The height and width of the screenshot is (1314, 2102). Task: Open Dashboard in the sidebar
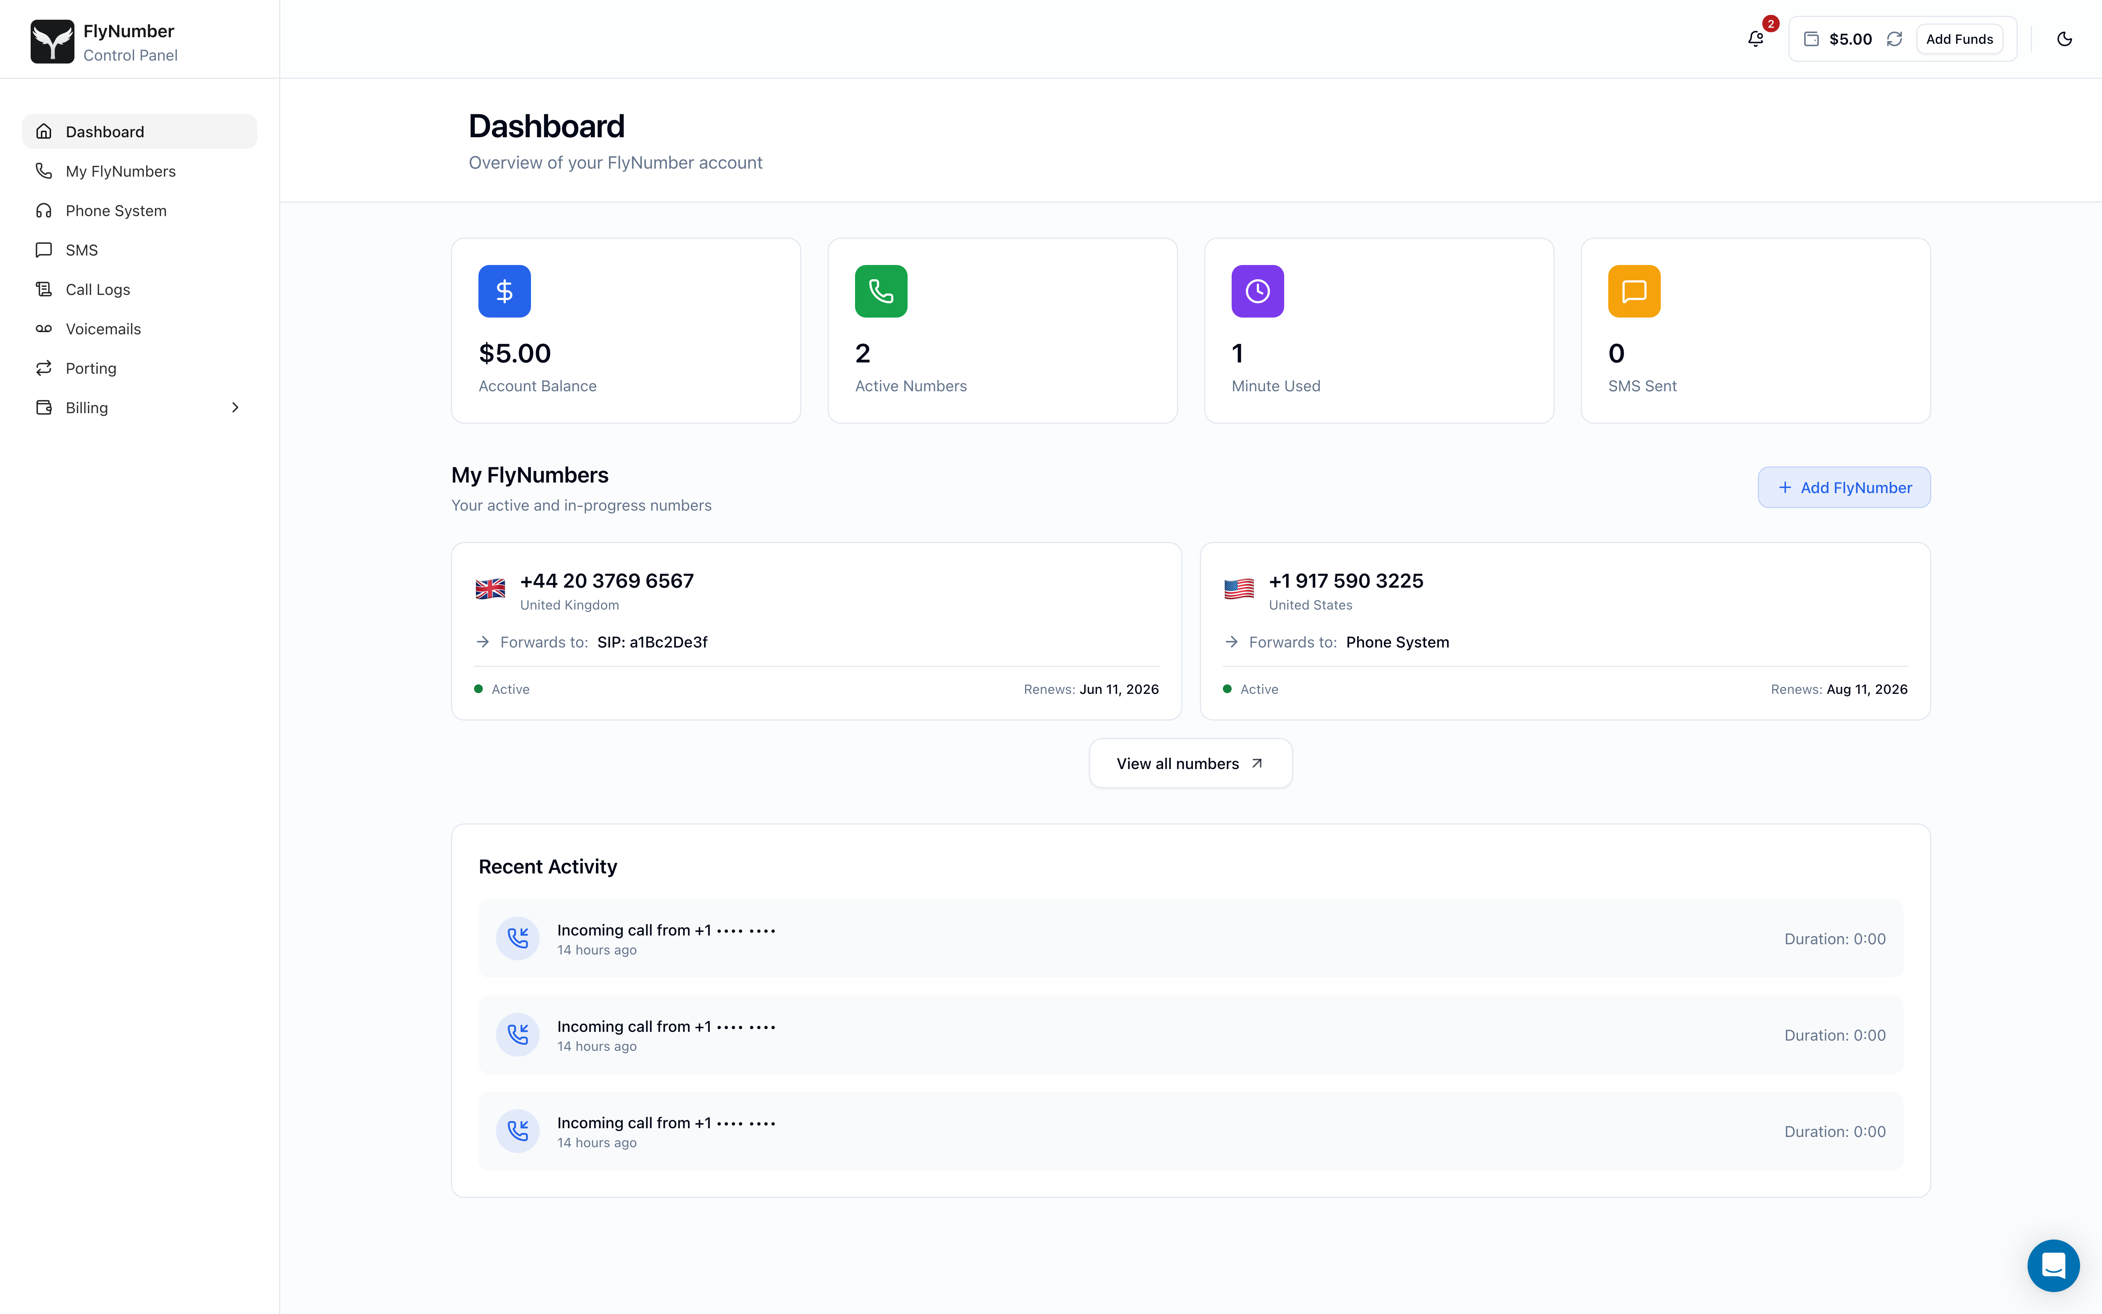139,131
